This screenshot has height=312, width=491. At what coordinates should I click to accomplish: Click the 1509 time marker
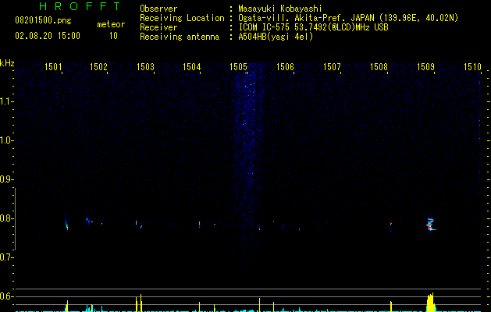426,66
